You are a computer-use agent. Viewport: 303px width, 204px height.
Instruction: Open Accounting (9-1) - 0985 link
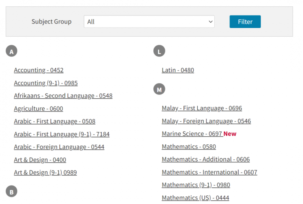point(46,83)
